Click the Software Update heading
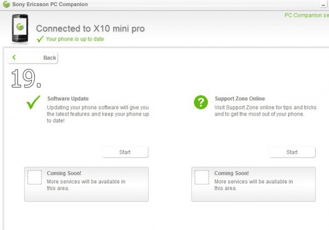The image size is (329, 230). [x=68, y=99]
